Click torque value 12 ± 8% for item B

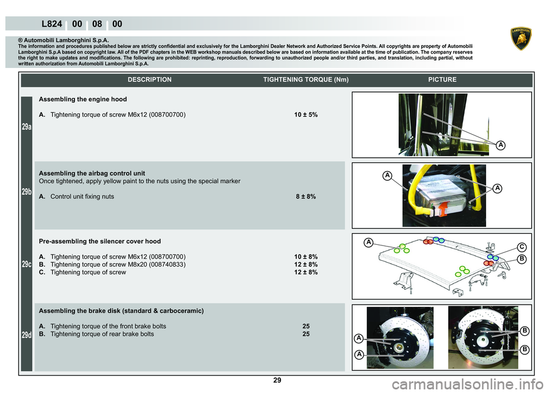click(x=306, y=264)
